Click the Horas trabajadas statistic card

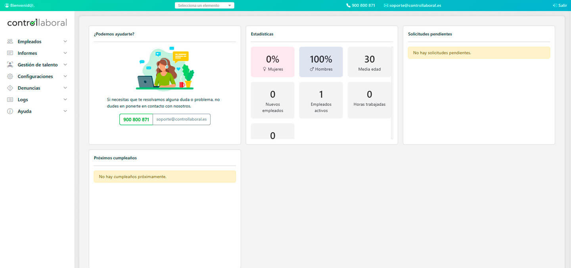click(x=369, y=100)
